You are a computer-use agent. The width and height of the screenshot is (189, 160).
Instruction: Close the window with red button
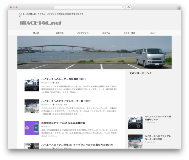[x=11, y=8]
